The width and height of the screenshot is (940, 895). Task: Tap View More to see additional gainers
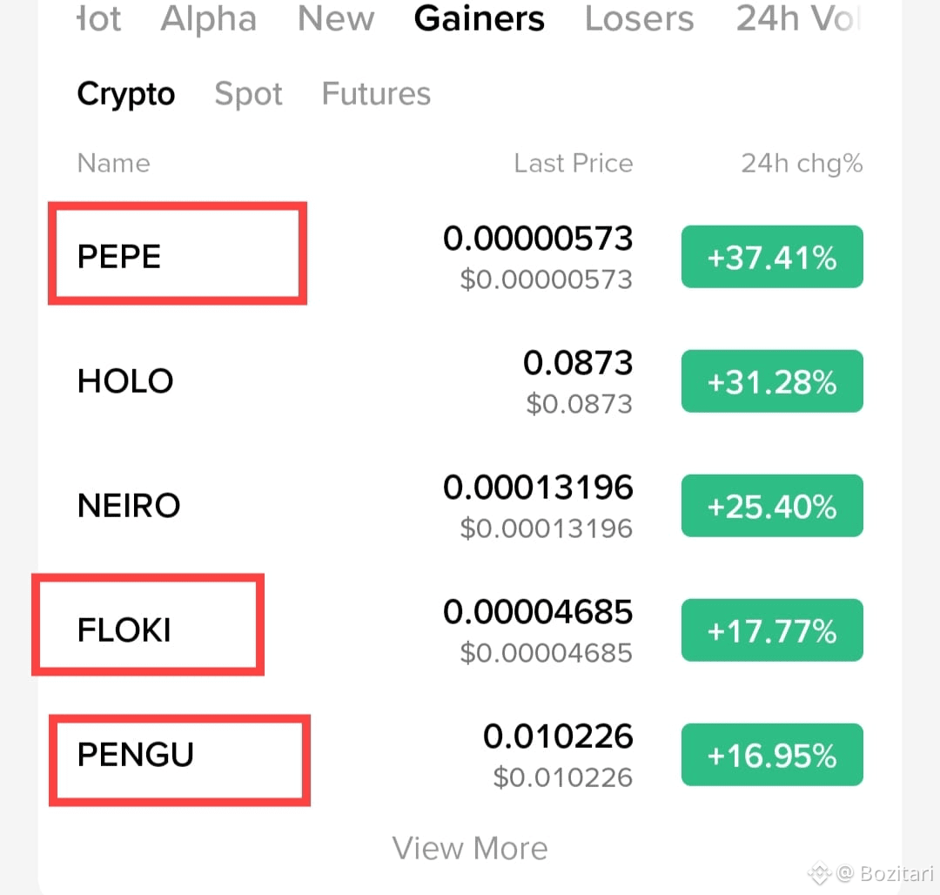tap(470, 847)
